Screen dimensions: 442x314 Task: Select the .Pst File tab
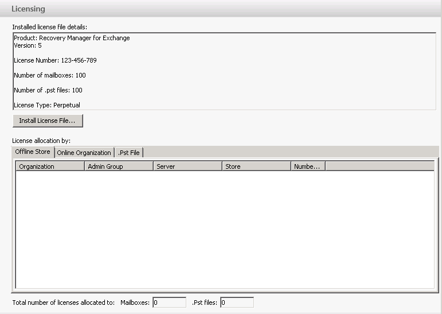coord(129,153)
